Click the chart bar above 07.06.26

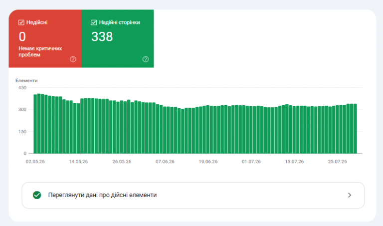165,130
